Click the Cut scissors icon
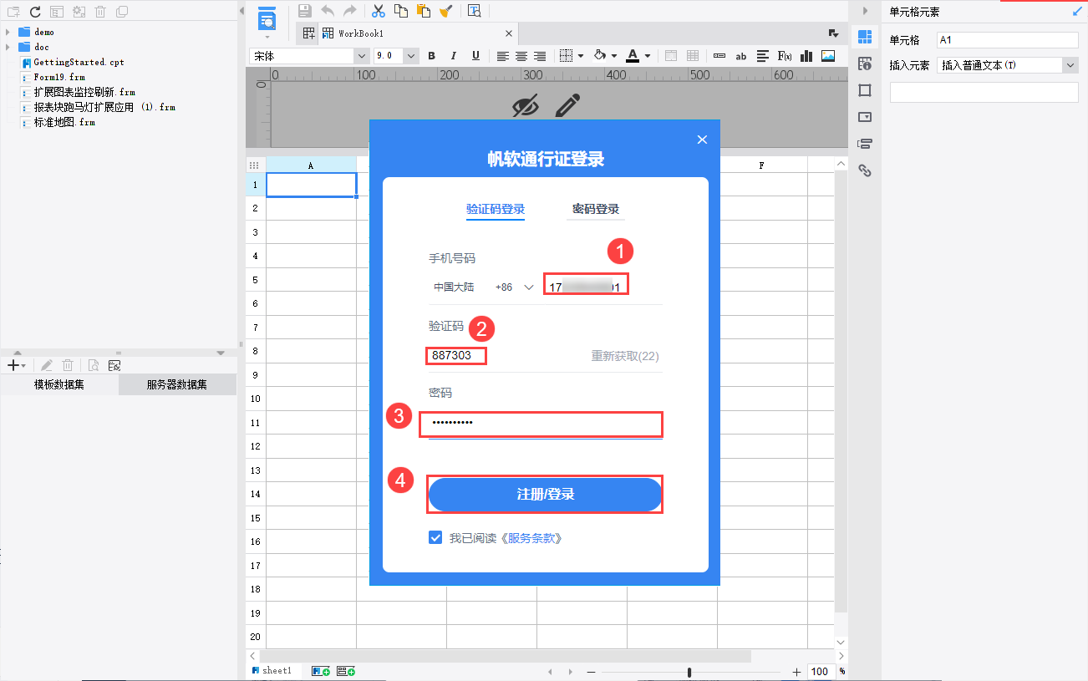This screenshot has width=1088, height=681. tap(379, 11)
